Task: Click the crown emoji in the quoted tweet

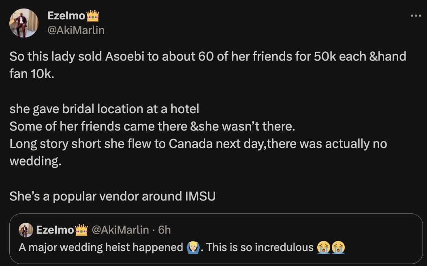Action: (81, 230)
